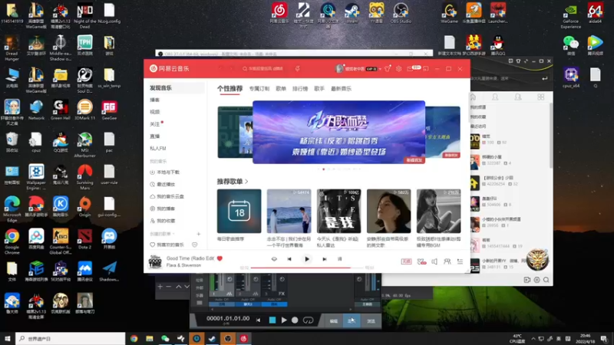Open the 【游戏公会】少司 channel in YY list
The width and height of the screenshot is (614, 345).
pyautogui.click(x=510, y=181)
